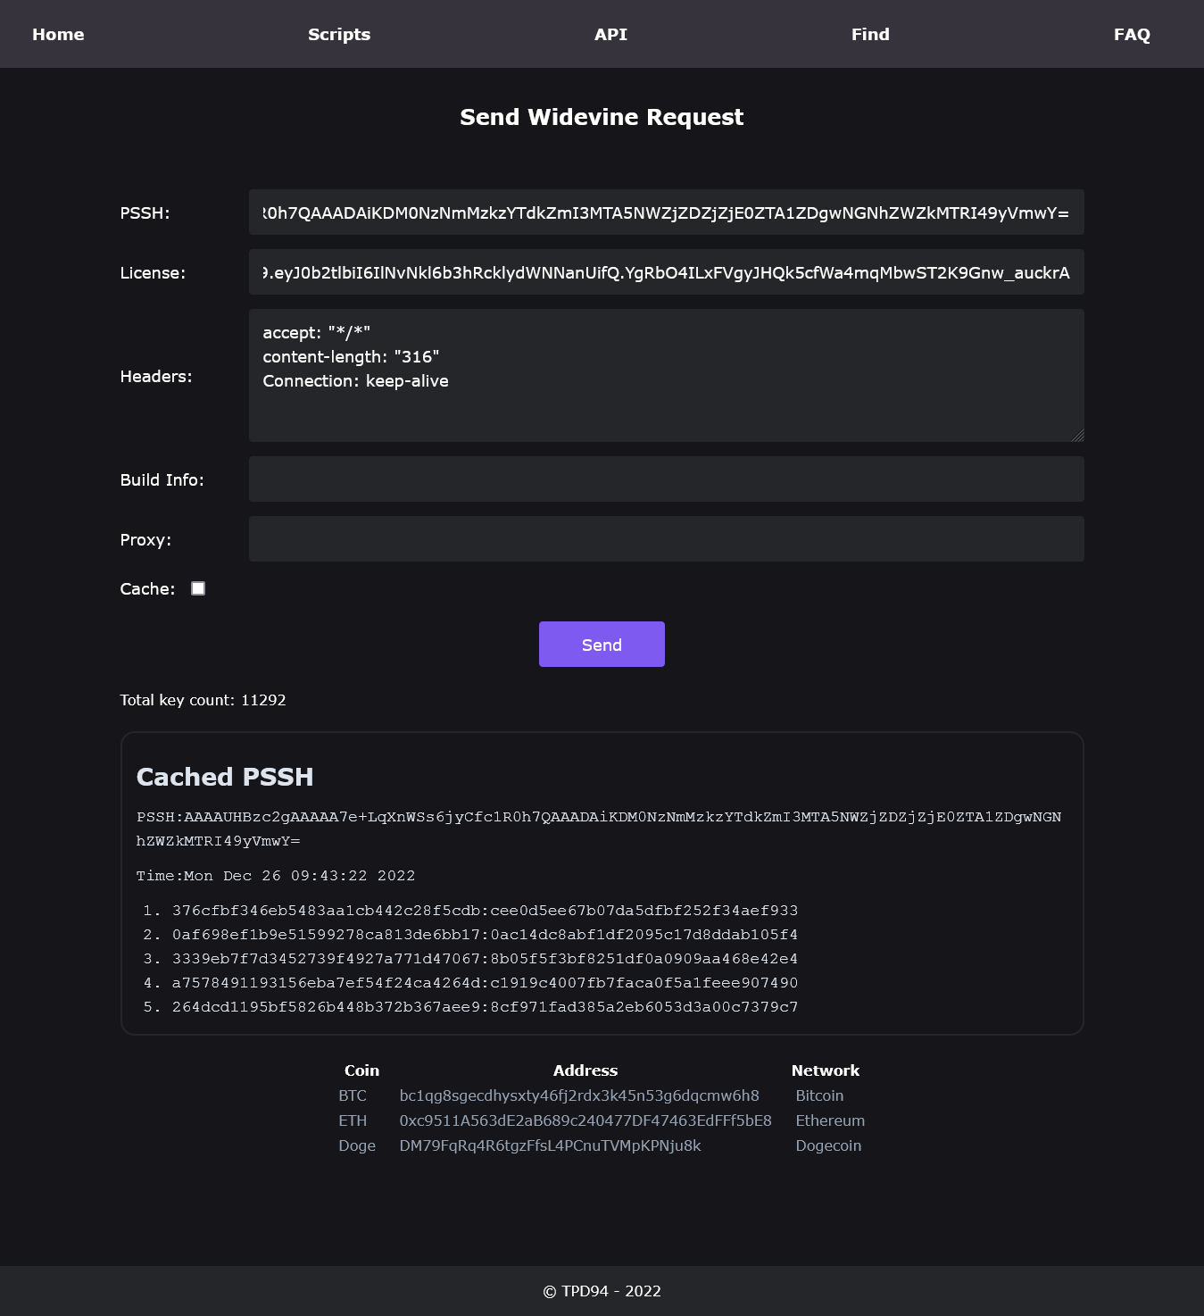1204x1316 pixels.
Task: Open the API menu item
Action: coord(610,35)
